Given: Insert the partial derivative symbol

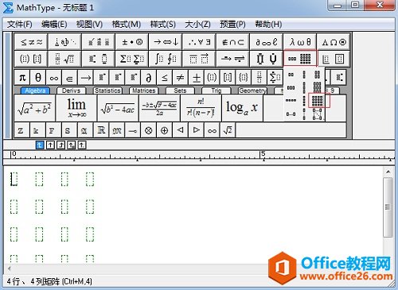Looking at the screenshot, I should [x=149, y=77].
